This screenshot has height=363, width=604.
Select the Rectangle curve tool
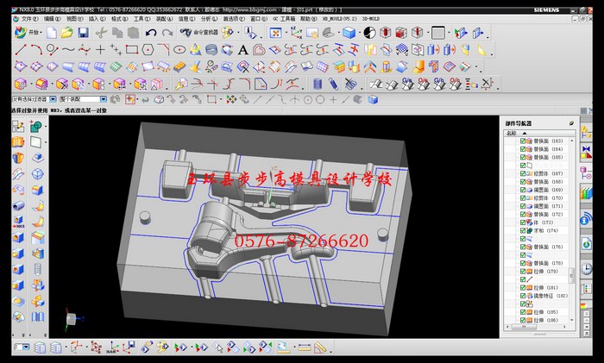131,49
